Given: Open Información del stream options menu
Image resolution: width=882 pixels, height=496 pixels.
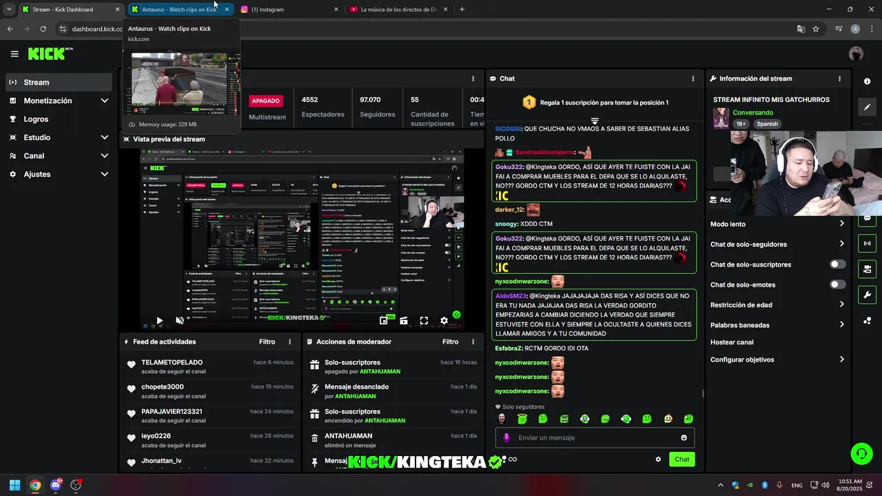Looking at the screenshot, I should click(839, 79).
